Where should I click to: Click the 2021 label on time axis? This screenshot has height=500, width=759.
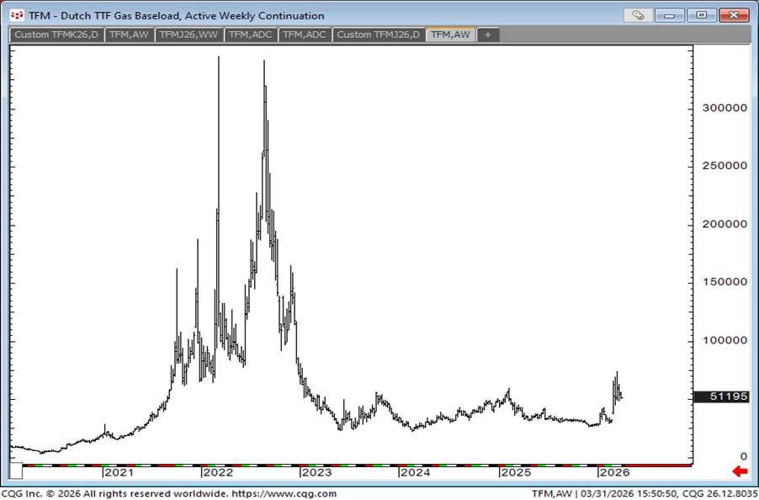click(119, 473)
